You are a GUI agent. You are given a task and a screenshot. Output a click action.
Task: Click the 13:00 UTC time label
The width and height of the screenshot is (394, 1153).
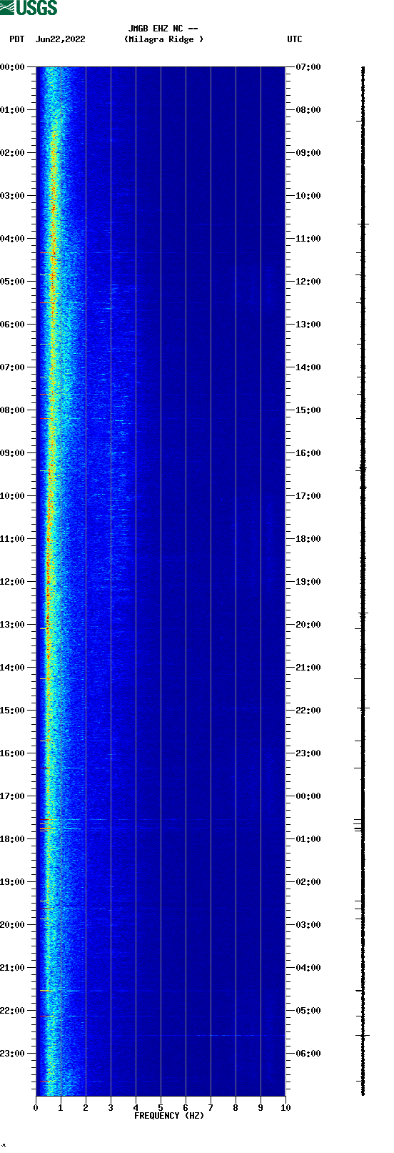tap(308, 325)
